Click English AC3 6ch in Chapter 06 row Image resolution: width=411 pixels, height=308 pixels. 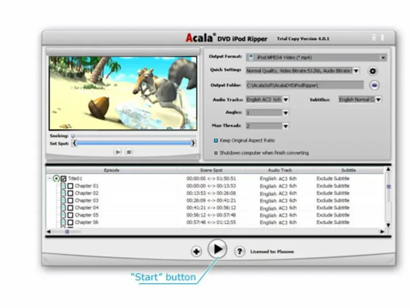tap(278, 223)
